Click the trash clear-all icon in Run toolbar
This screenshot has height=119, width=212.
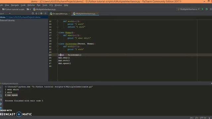(1, 108)
